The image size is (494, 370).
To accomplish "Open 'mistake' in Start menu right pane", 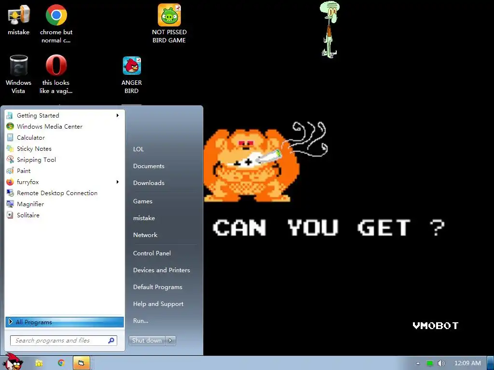I will pyautogui.click(x=144, y=218).
